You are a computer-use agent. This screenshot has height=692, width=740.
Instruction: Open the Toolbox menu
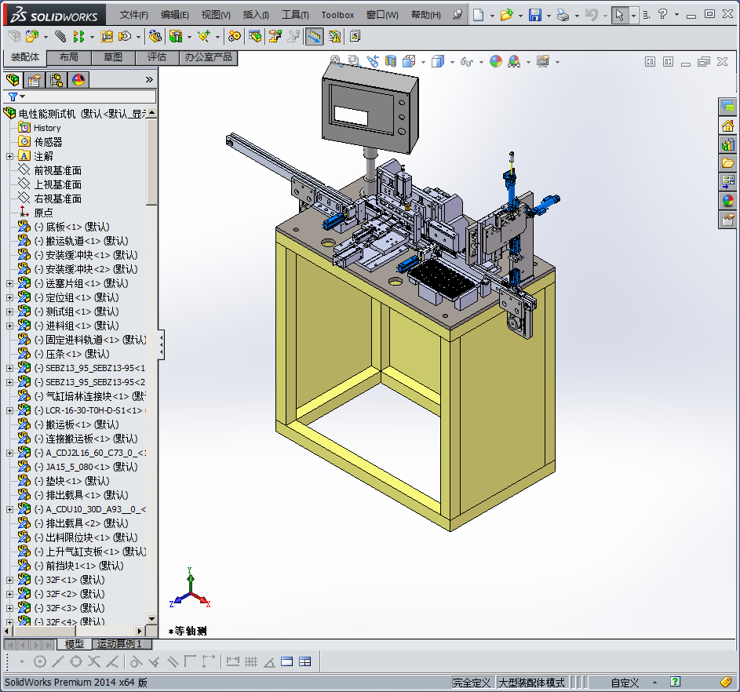point(337,15)
